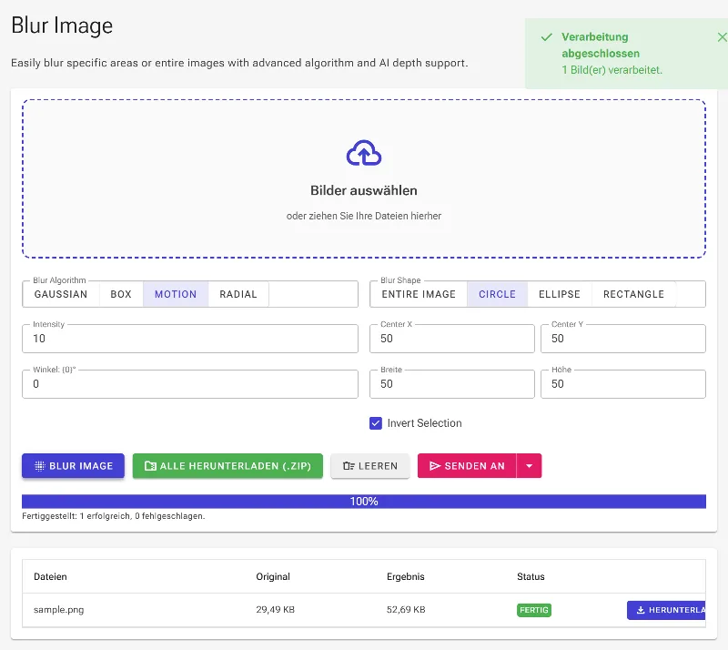Click the Bilder auswählen upload text
Viewport: 728px width, 650px height.
(364, 190)
